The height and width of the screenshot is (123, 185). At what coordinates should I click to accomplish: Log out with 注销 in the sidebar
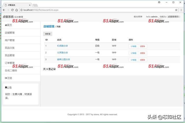(8, 78)
